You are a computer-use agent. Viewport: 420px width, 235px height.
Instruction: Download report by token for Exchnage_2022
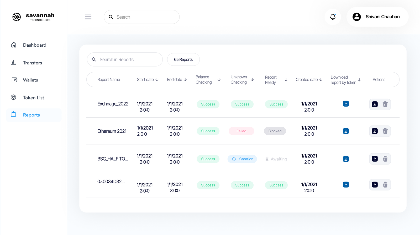click(x=346, y=104)
